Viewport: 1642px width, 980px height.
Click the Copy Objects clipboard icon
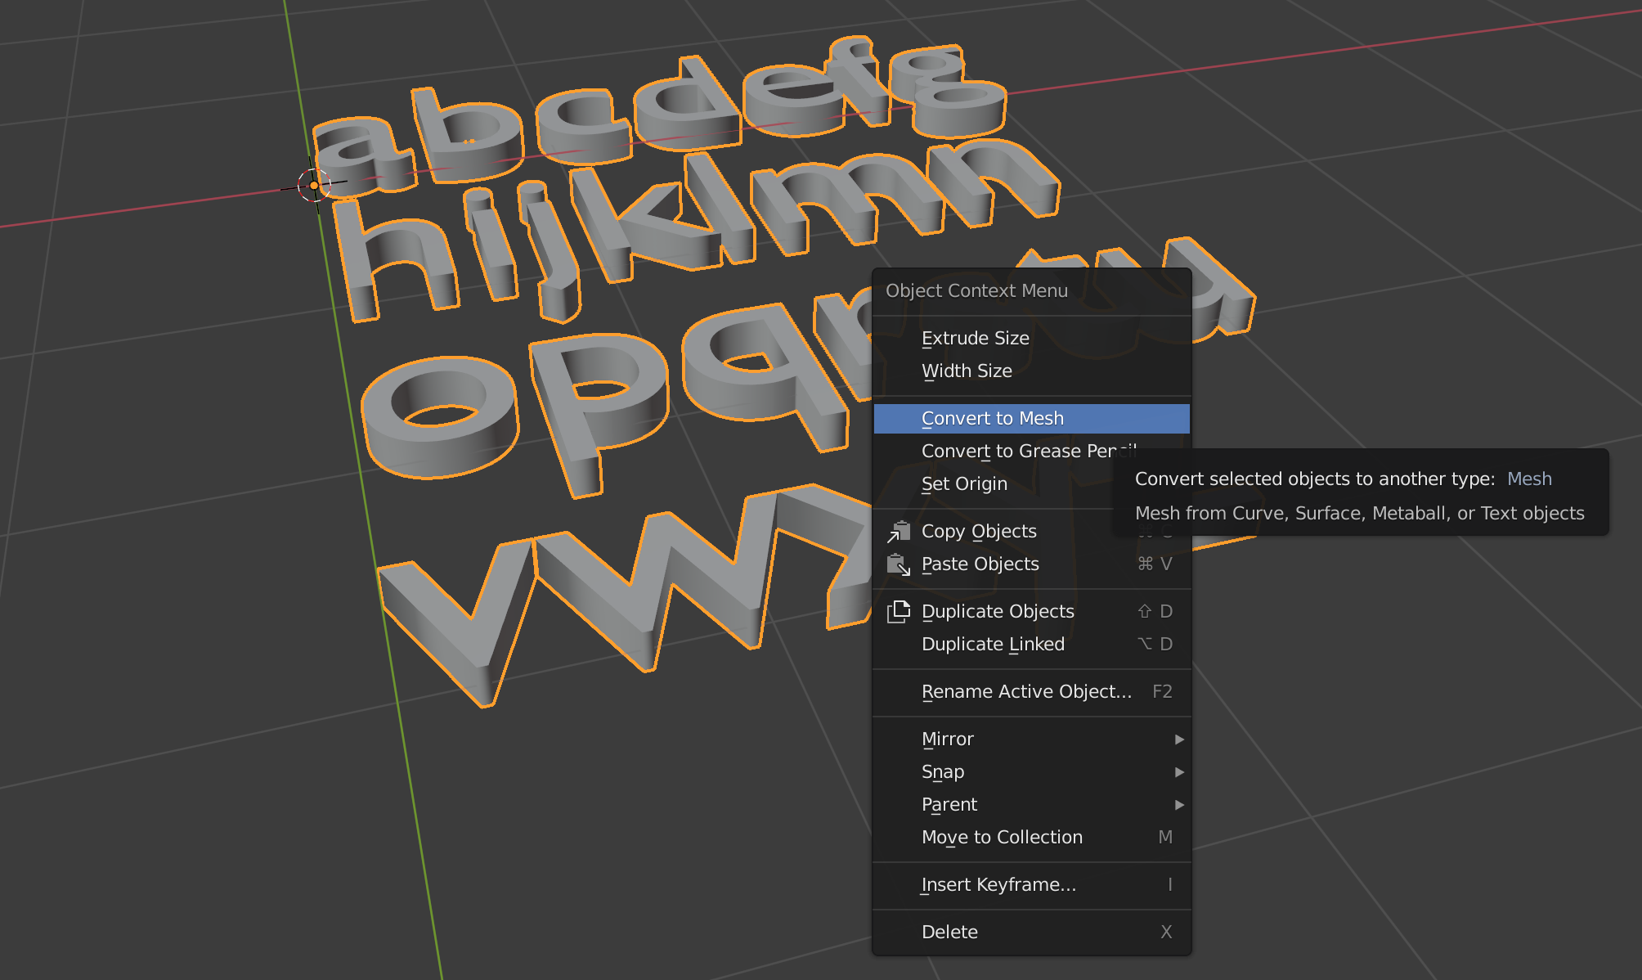tap(899, 532)
